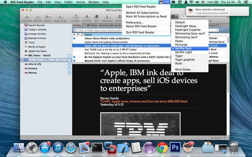Viewport: 252px width, 157px height.
Task: Click the Empty Trash toolbar icon
Action: pyautogui.click(x=60, y=17)
